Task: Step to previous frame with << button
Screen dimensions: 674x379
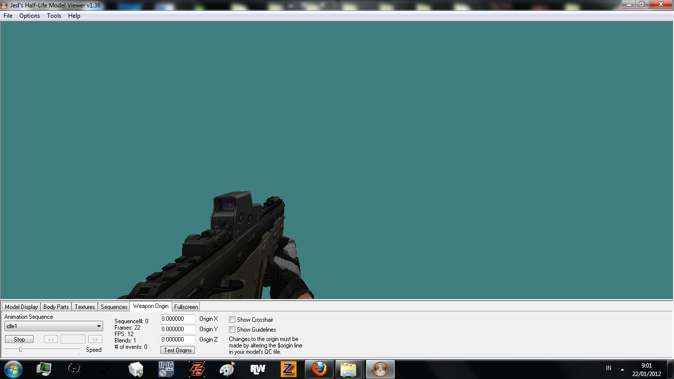Action: pyautogui.click(x=51, y=340)
